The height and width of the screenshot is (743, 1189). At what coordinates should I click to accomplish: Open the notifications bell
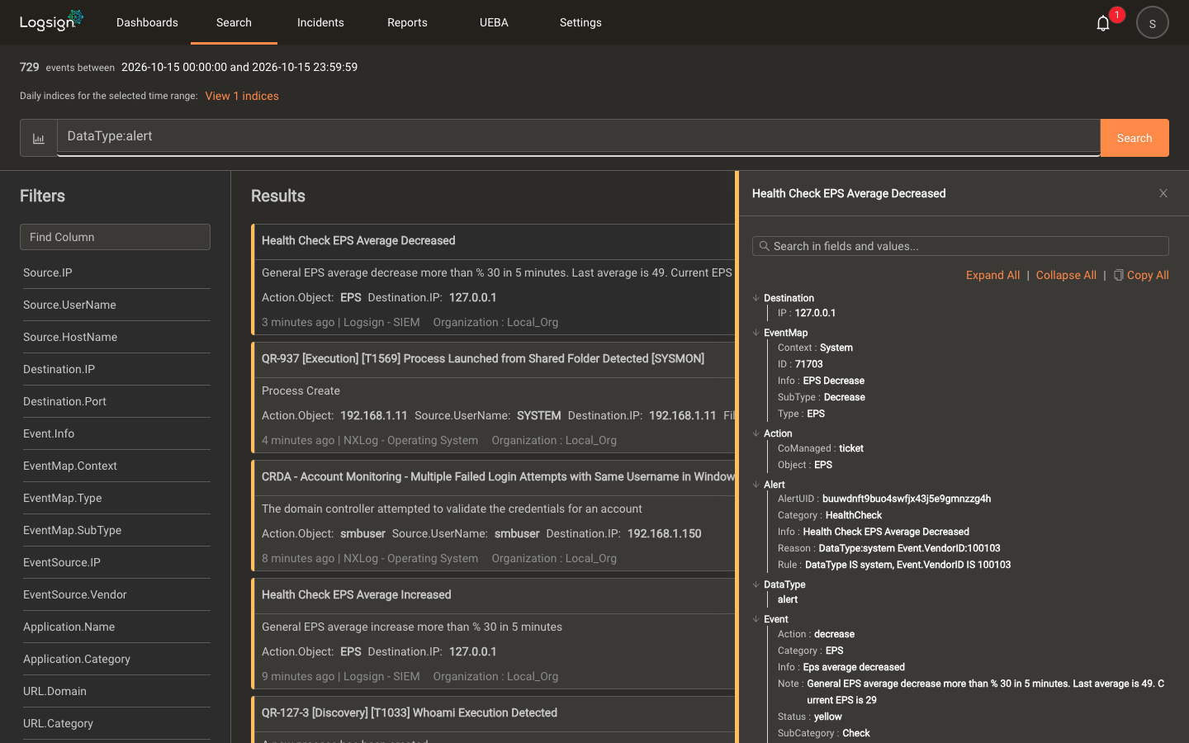coord(1103,23)
